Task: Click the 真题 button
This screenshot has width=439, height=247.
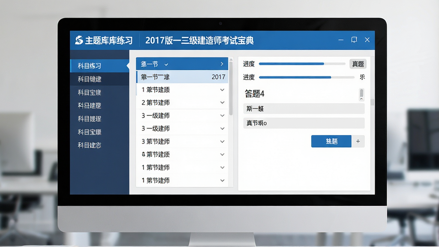Action: point(358,64)
